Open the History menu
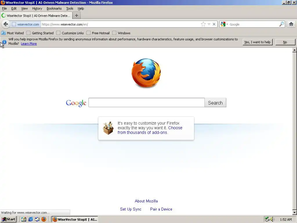The image size is (297, 223). (37, 8)
